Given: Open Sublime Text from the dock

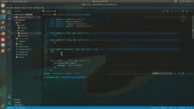Looking at the screenshot, I should 3,23.
